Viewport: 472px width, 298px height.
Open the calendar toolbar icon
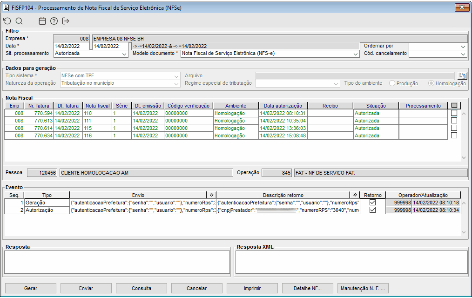coord(42,21)
